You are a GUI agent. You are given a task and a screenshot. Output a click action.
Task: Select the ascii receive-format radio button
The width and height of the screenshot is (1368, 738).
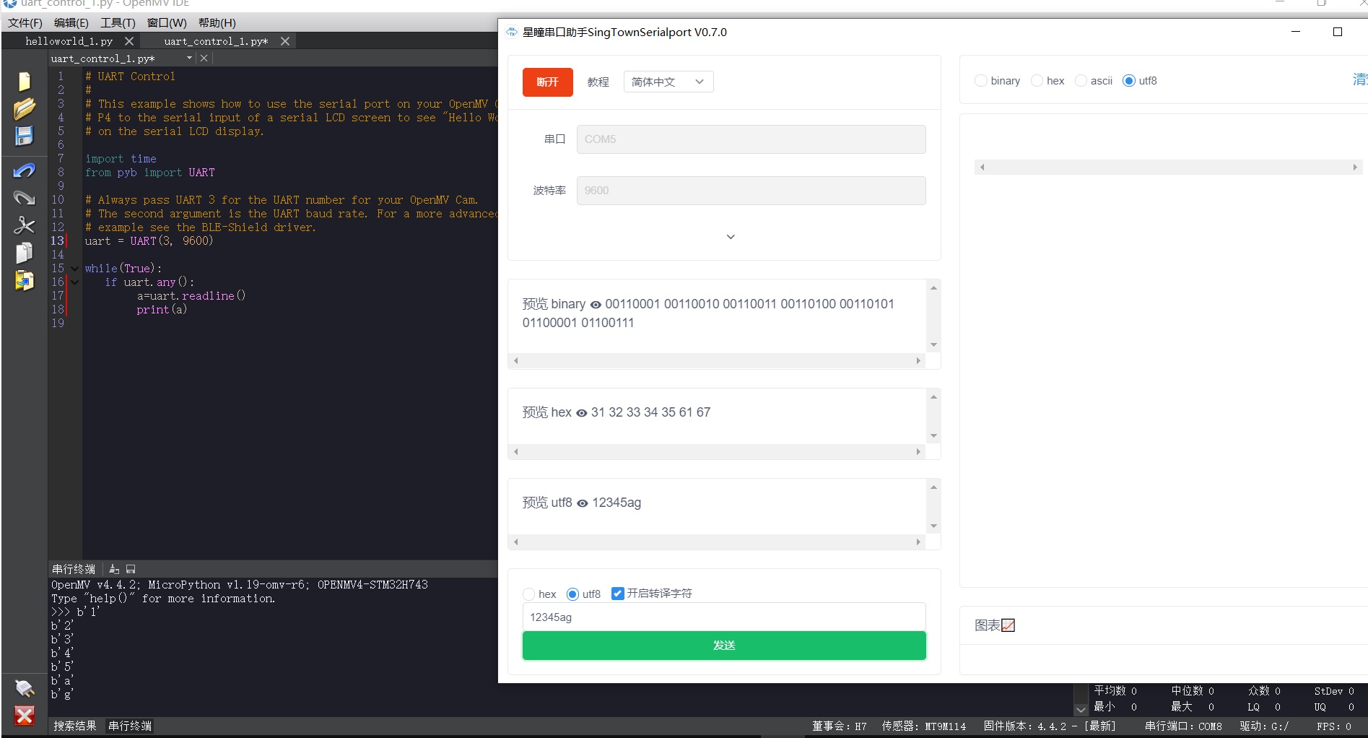(1081, 81)
